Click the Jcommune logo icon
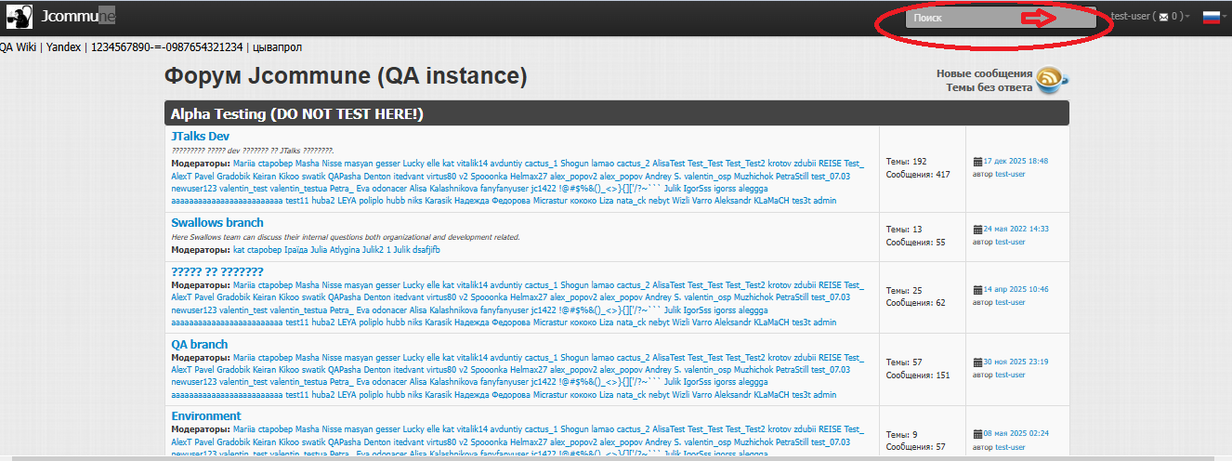 pos(20,17)
